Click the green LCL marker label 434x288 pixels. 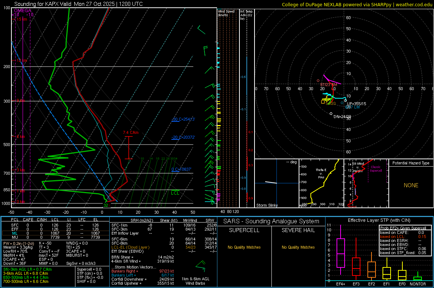(x=175, y=193)
